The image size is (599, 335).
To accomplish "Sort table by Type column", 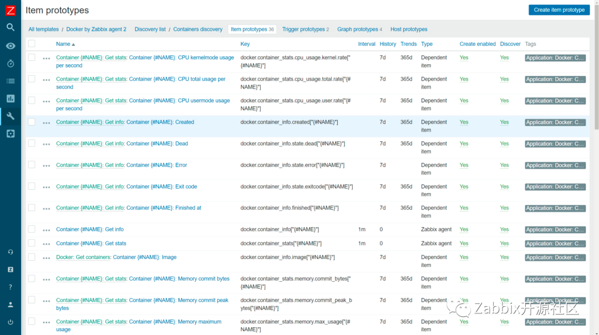I will coord(427,44).
